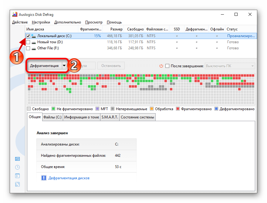Click the Остановить button

(111, 66)
